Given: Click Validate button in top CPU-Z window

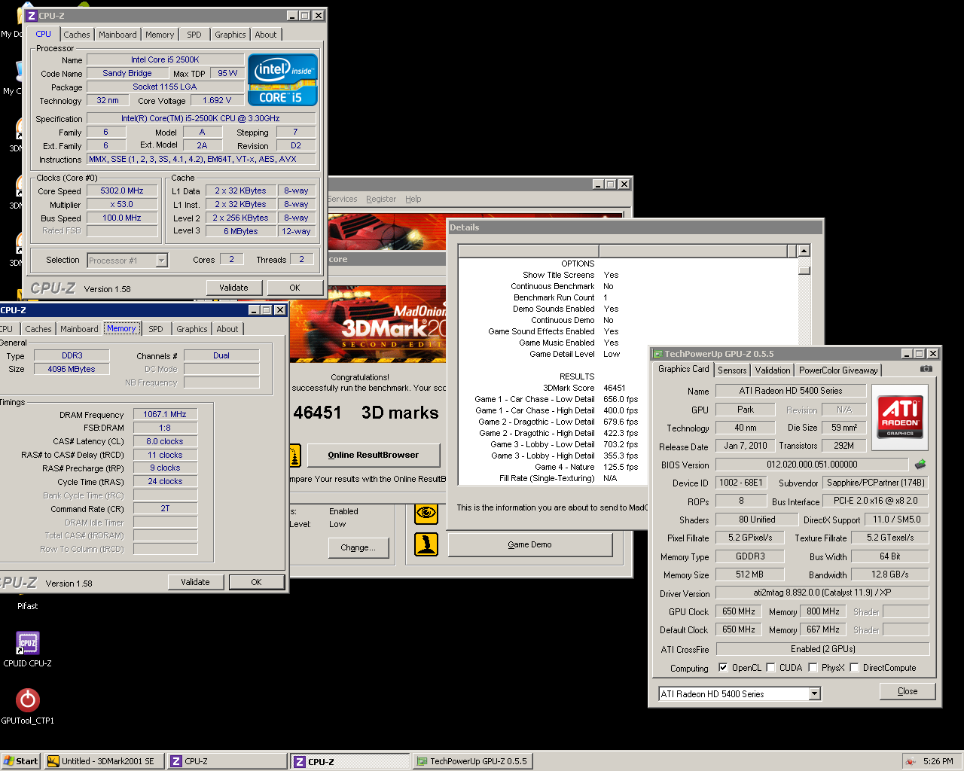Looking at the screenshot, I should pyautogui.click(x=233, y=288).
